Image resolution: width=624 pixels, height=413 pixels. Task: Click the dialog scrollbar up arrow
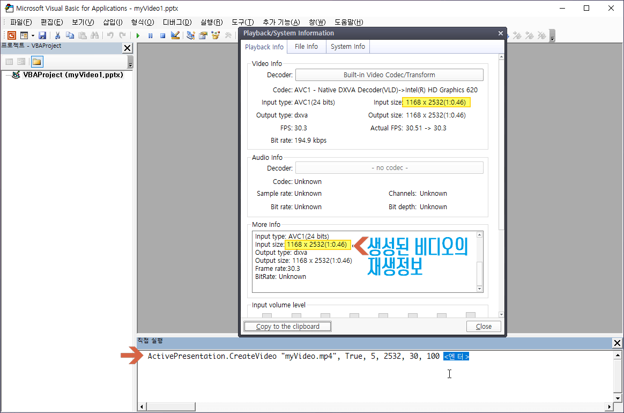[x=501, y=57]
